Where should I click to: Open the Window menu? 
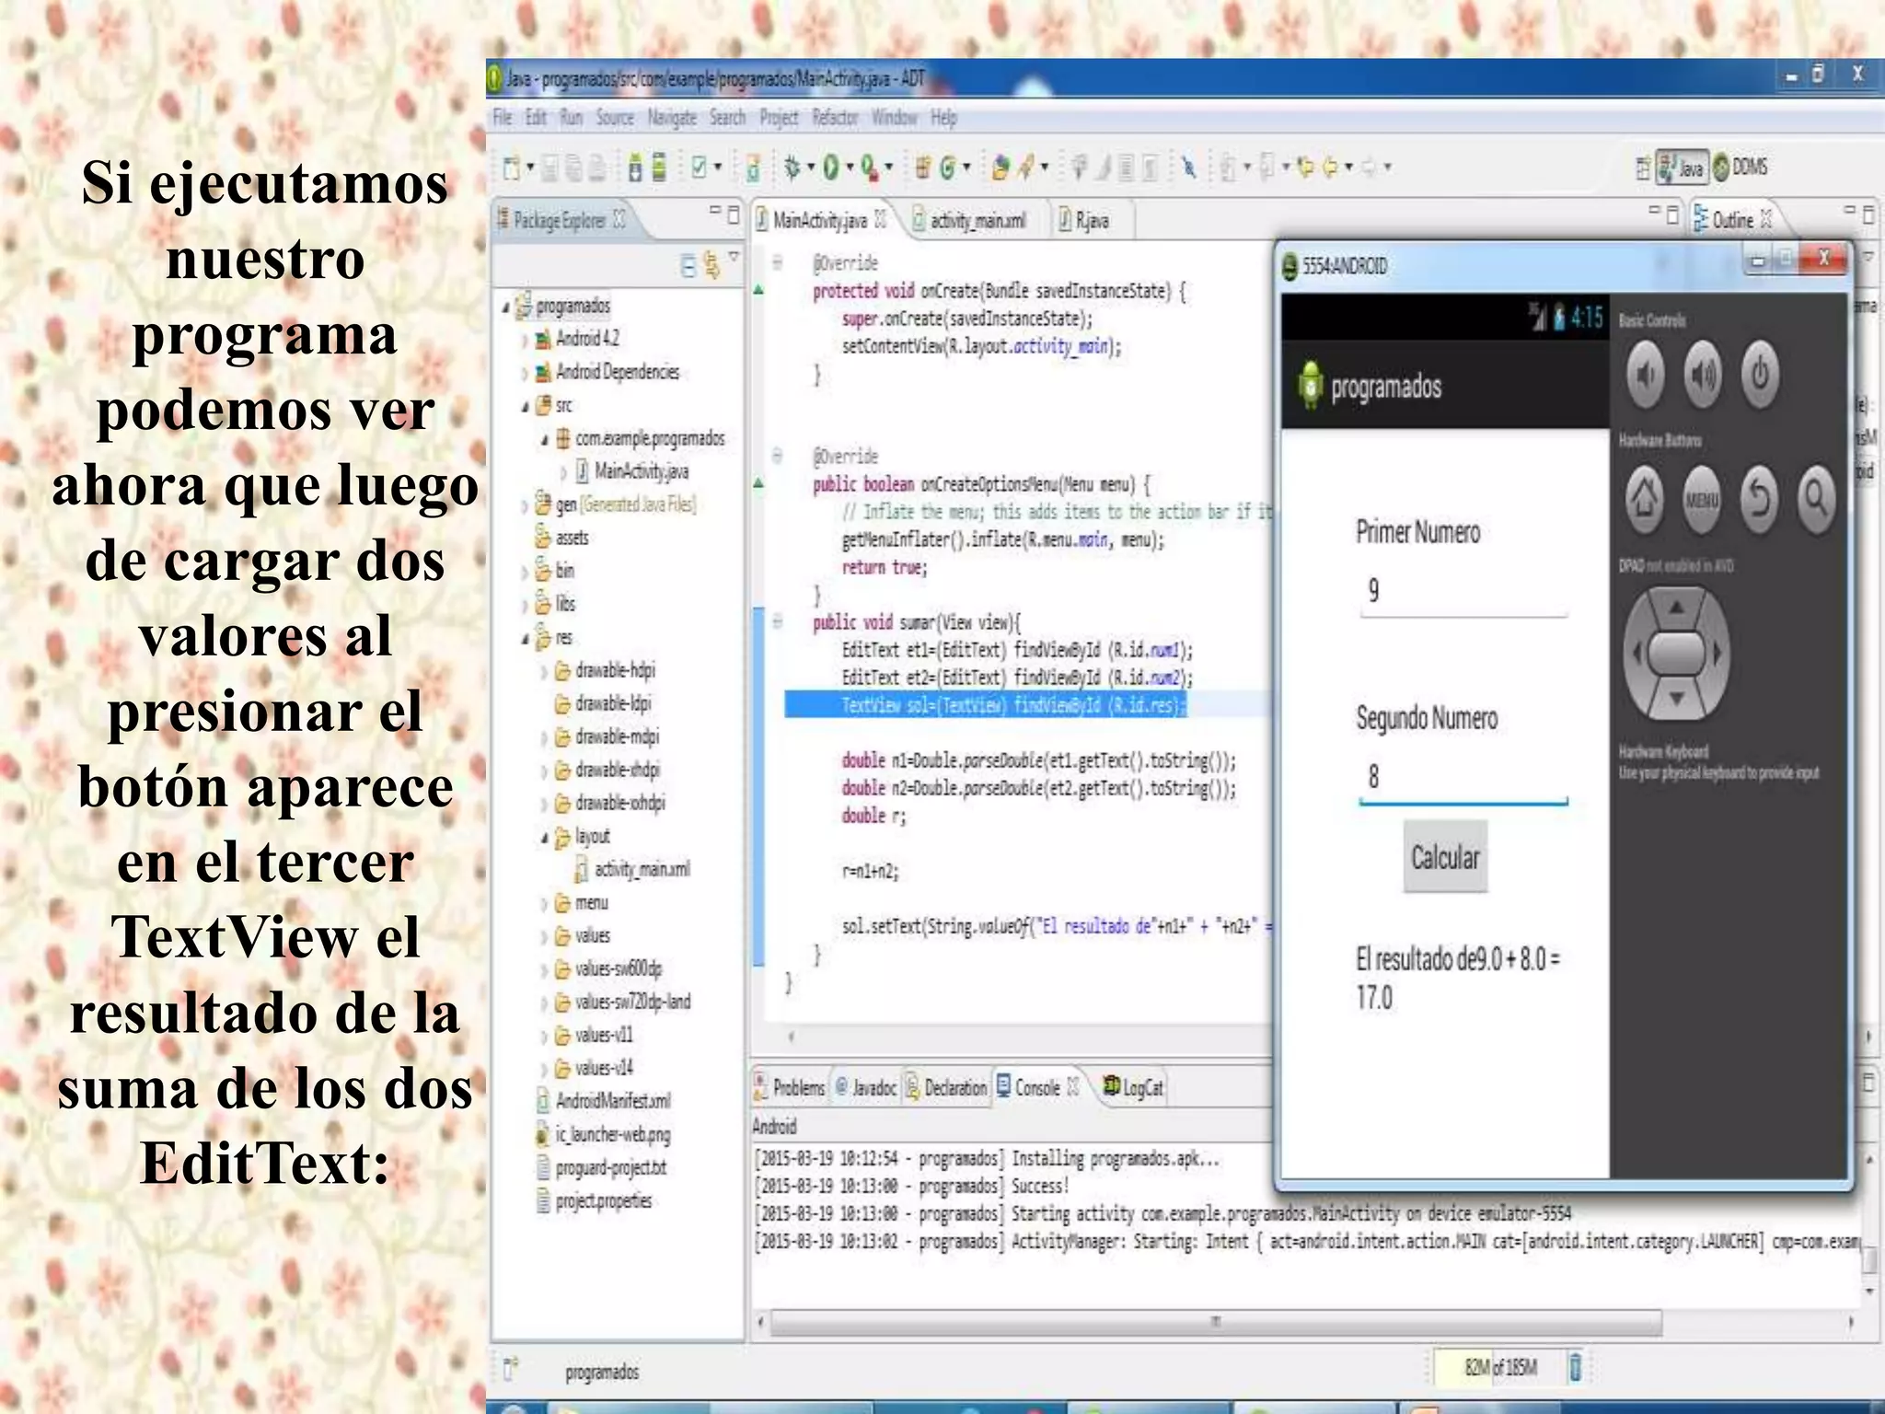point(895,117)
